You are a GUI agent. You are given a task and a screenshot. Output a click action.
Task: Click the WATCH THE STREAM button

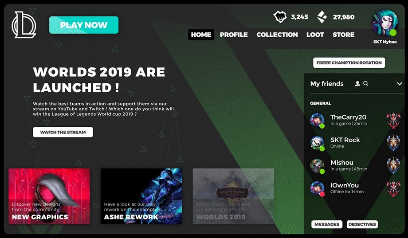point(63,132)
